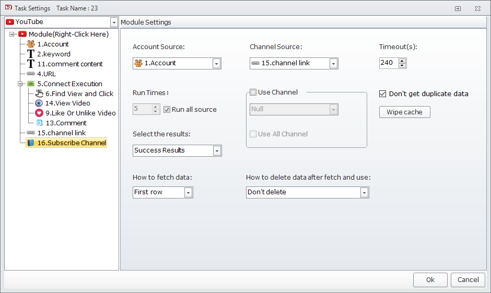Click the View Video eye icon
Viewport: 491px width, 293px height.
click(x=39, y=103)
